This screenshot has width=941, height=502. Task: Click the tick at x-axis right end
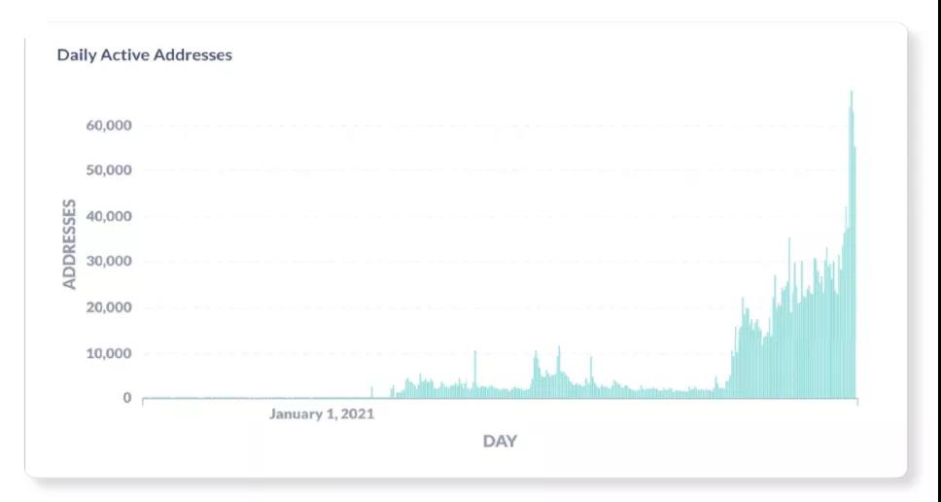pyautogui.click(x=856, y=401)
